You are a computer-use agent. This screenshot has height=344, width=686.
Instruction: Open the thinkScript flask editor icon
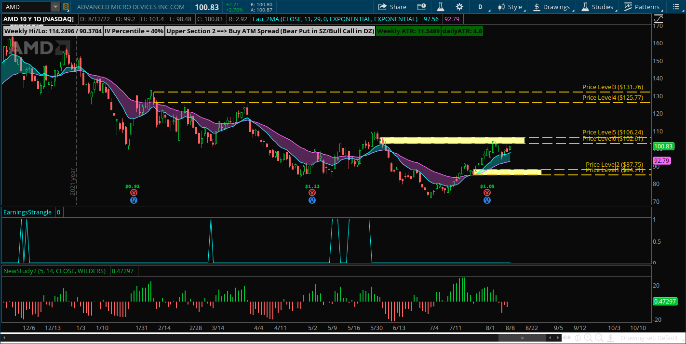coord(440,7)
